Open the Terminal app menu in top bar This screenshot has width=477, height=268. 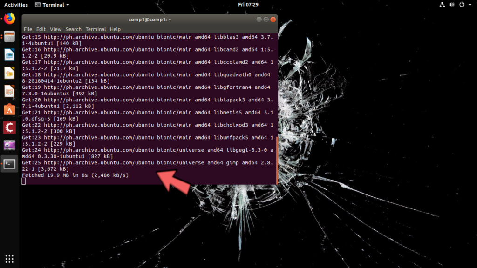(x=52, y=5)
